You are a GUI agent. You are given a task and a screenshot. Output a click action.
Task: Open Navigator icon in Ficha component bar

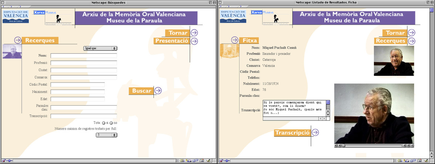click(x=400, y=160)
